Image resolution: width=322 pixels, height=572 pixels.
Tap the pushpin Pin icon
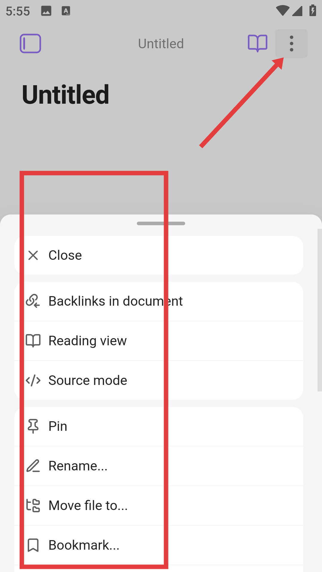(x=33, y=426)
